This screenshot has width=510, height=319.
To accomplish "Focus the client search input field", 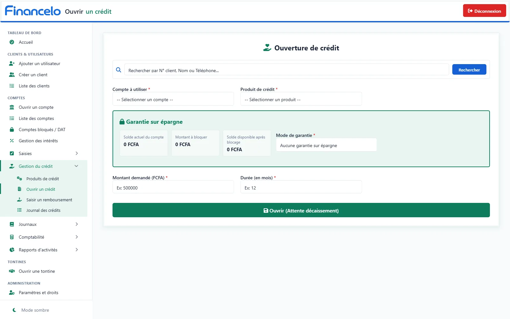I will 287,70.
